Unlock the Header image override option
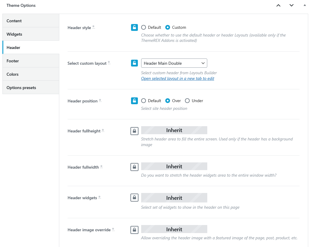Viewport: 310px width, 247px height. [x=134, y=230]
